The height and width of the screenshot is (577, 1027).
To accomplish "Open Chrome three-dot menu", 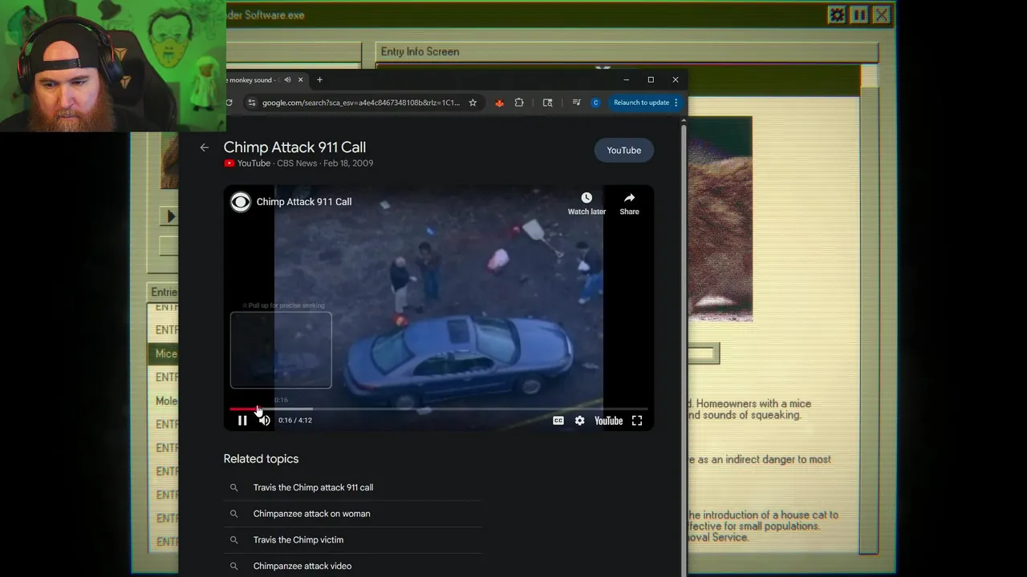I will click(676, 103).
